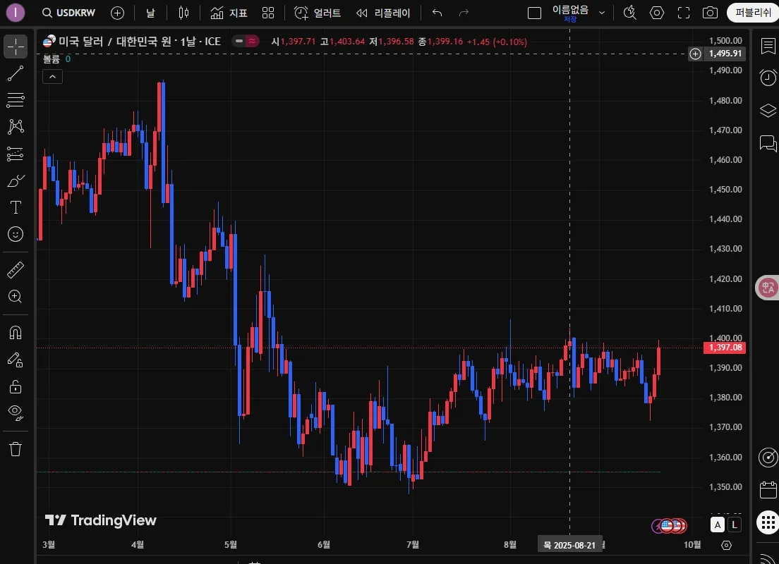Open the 얼러트 alert menu
Screen dimensions: 779x564
coord(317,13)
